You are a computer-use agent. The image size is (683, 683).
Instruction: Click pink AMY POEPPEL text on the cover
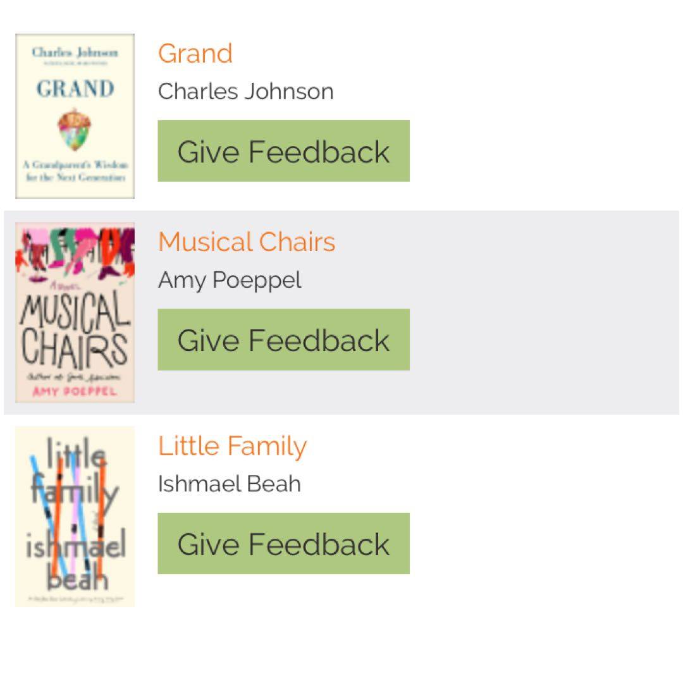pos(75,391)
